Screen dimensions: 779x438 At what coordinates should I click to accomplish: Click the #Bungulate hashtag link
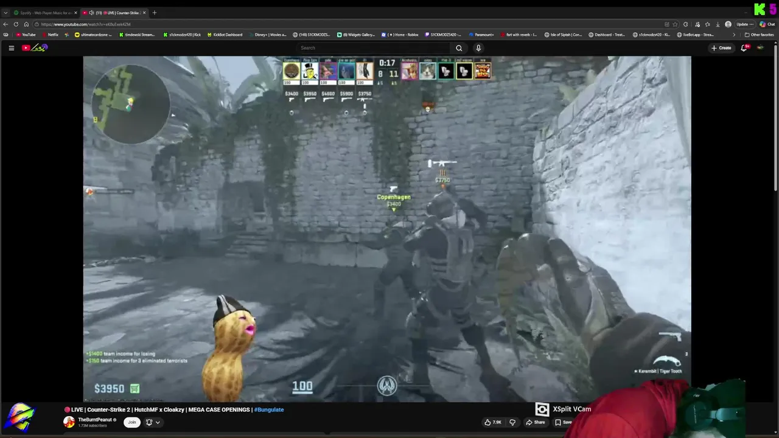(x=269, y=409)
